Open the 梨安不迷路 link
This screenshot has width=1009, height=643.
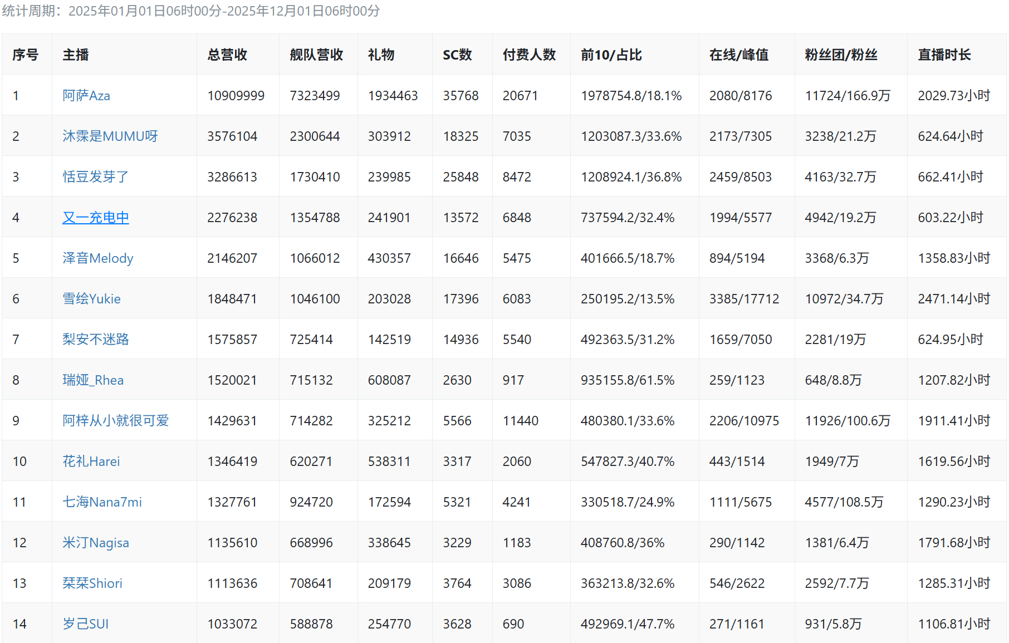click(x=95, y=340)
